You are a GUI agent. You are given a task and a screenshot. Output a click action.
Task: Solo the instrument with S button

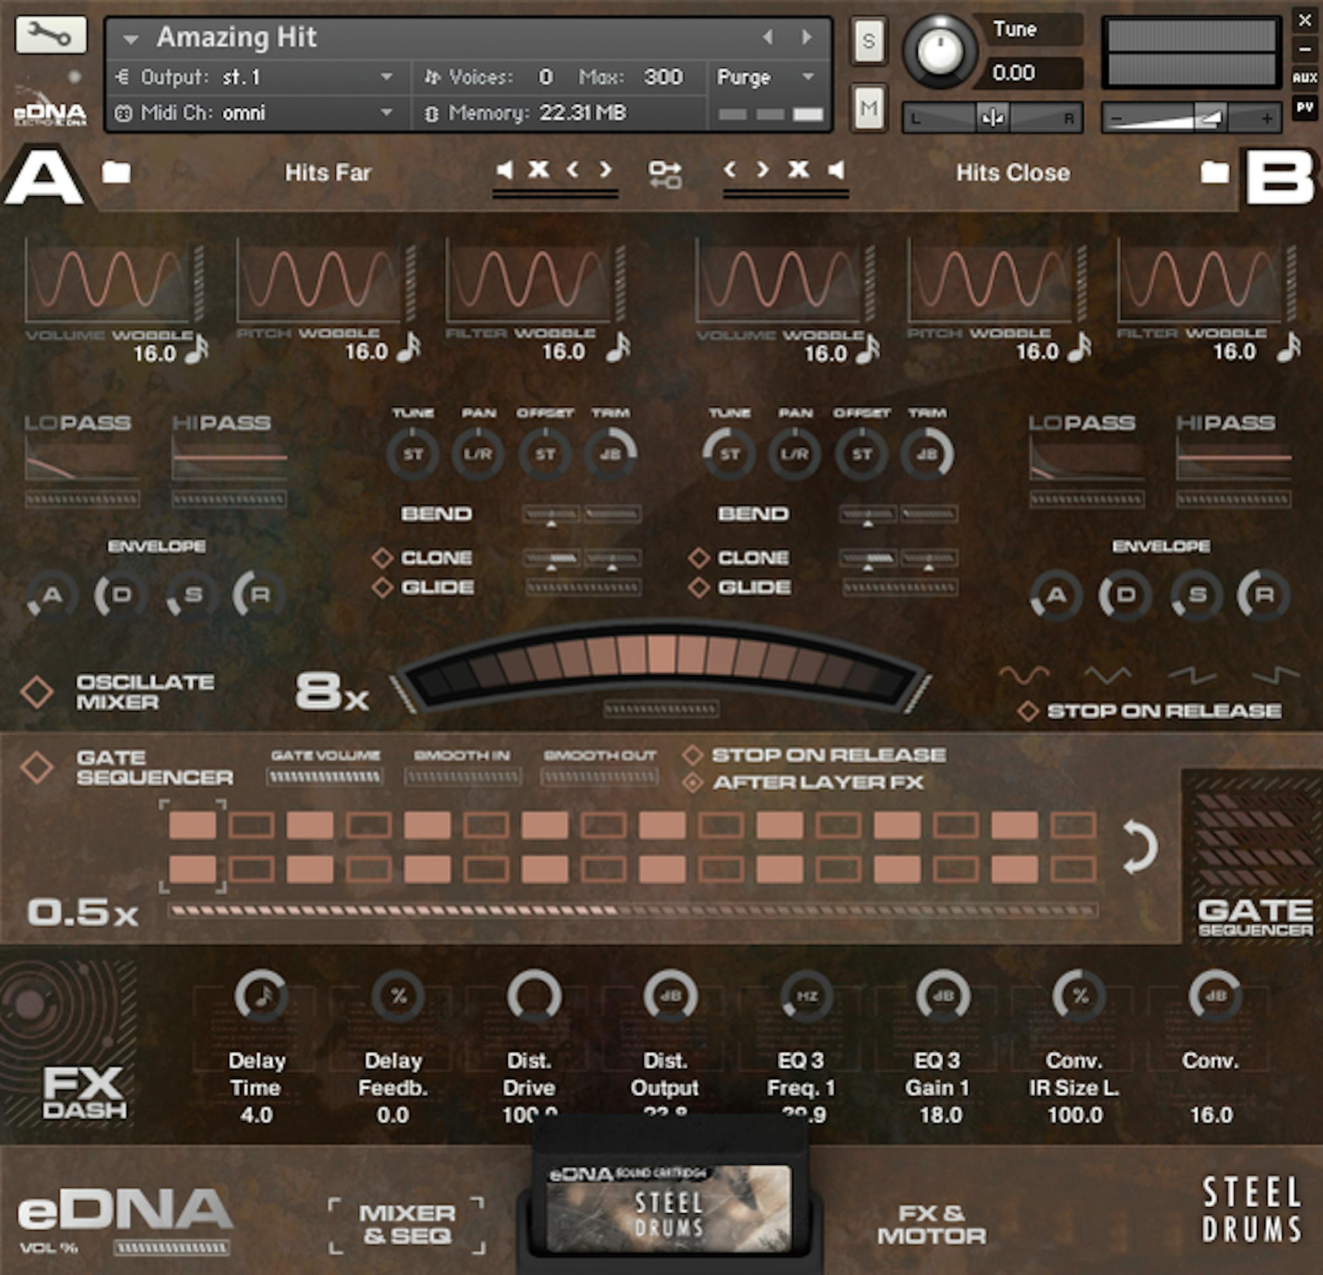click(869, 41)
